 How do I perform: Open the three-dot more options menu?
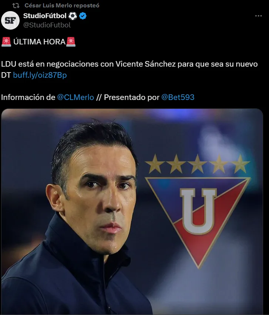click(258, 16)
